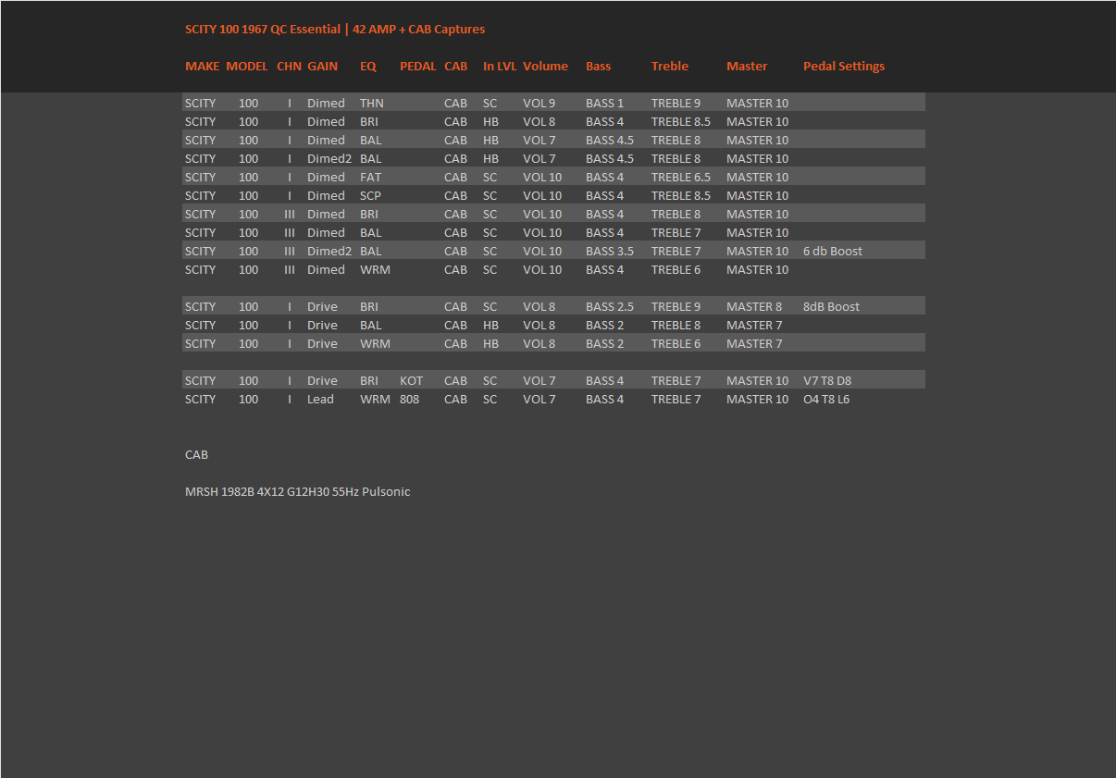The height and width of the screenshot is (778, 1116).
Task: Click the '6 db Boost' pedal setting
Action: 833,251
